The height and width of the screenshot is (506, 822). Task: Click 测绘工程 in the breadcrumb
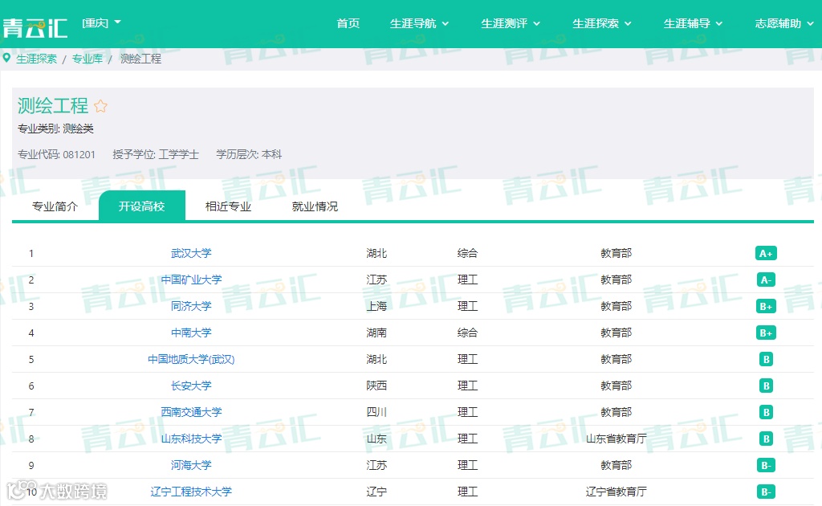pyautogui.click(x=140, y=59)
